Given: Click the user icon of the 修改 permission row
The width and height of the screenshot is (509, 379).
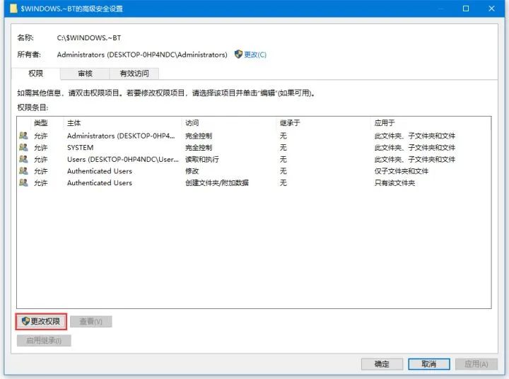Looking at the screenshot, I should [x=23, y=171].
